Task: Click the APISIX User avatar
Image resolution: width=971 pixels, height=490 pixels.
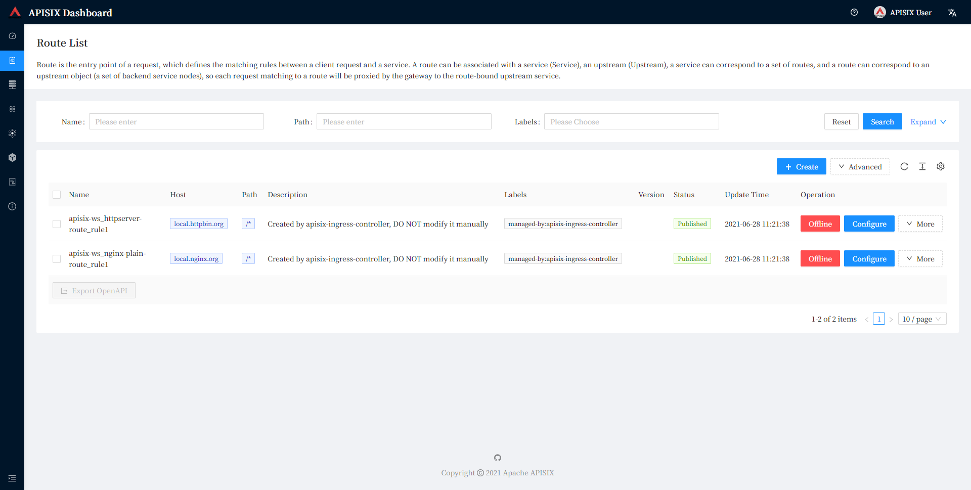Action: pyautogui.click(x=880, y=12)
